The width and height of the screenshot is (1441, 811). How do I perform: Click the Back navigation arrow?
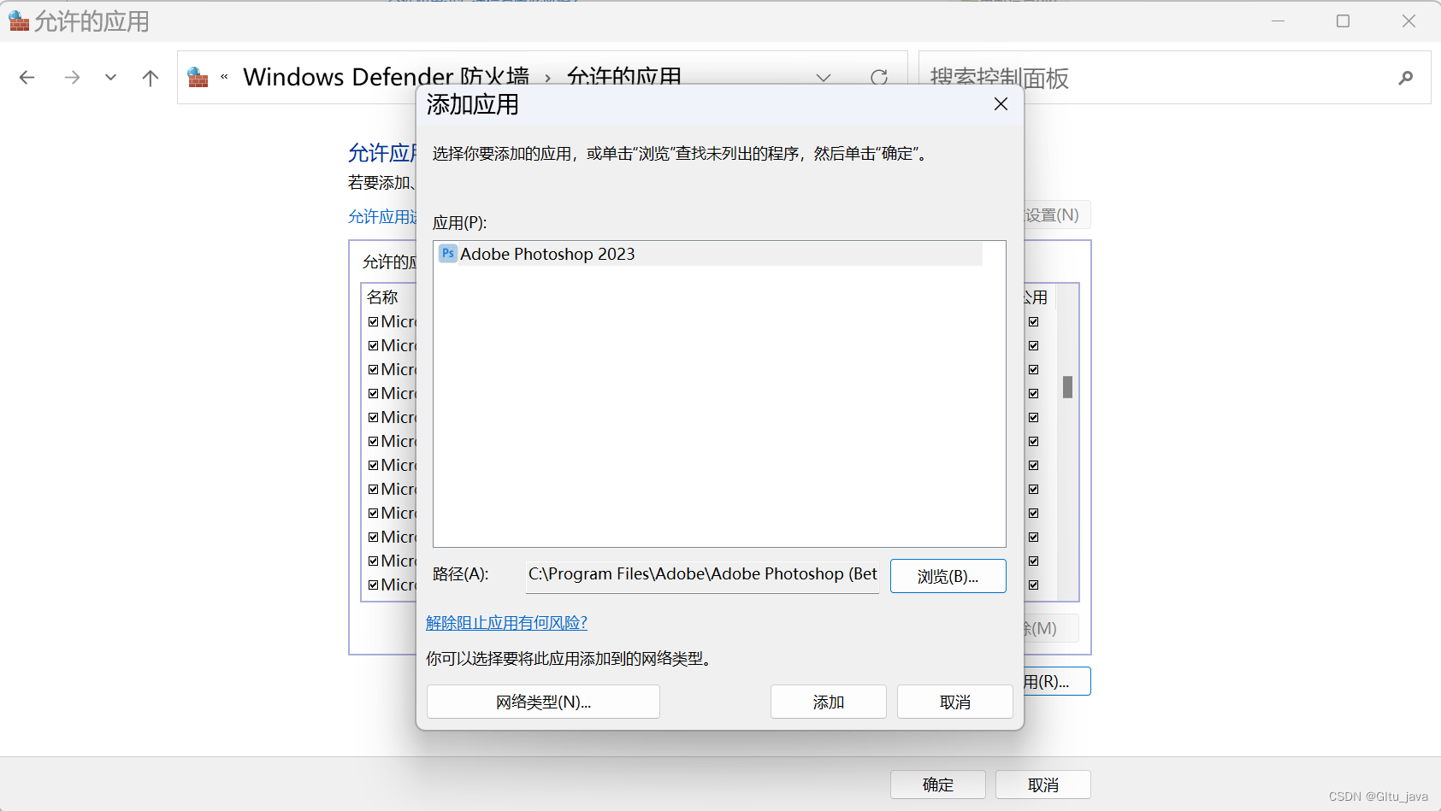coord(27,78)
